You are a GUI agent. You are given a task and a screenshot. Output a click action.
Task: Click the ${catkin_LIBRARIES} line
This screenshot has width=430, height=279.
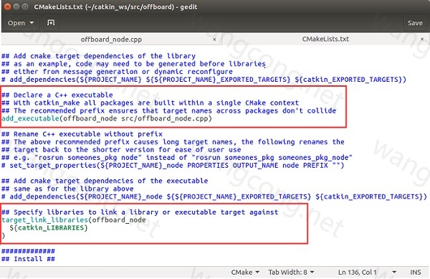49,228
